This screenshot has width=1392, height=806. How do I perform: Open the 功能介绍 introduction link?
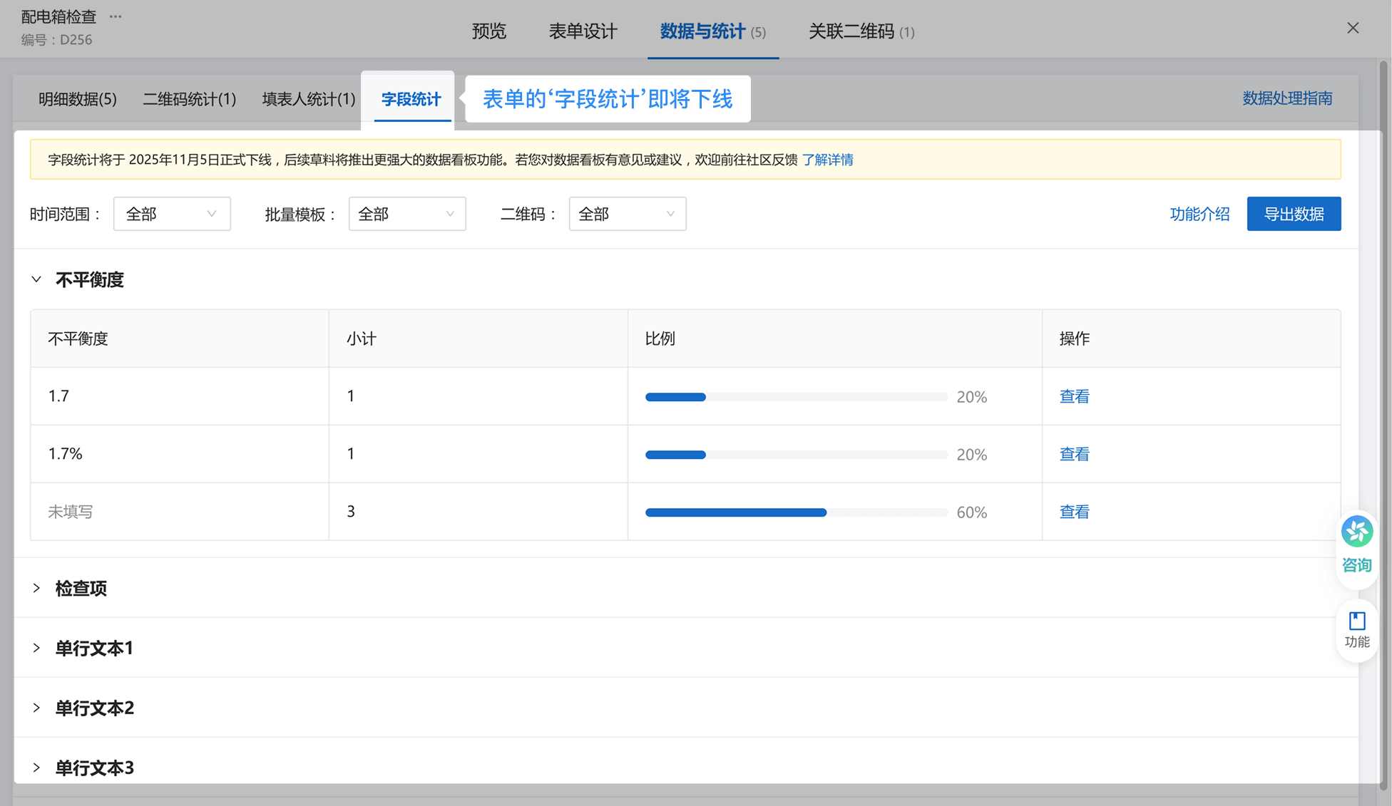(x=1199, y=214)
